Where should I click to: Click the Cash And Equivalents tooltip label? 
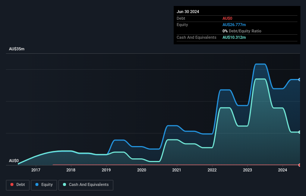pyautogui.click(x=196, y=37)
